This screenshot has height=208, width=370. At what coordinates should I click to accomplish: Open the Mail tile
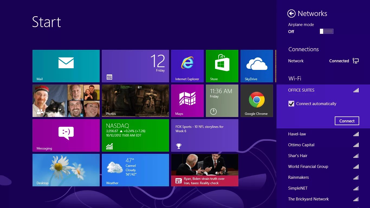(x=66, y=66)
